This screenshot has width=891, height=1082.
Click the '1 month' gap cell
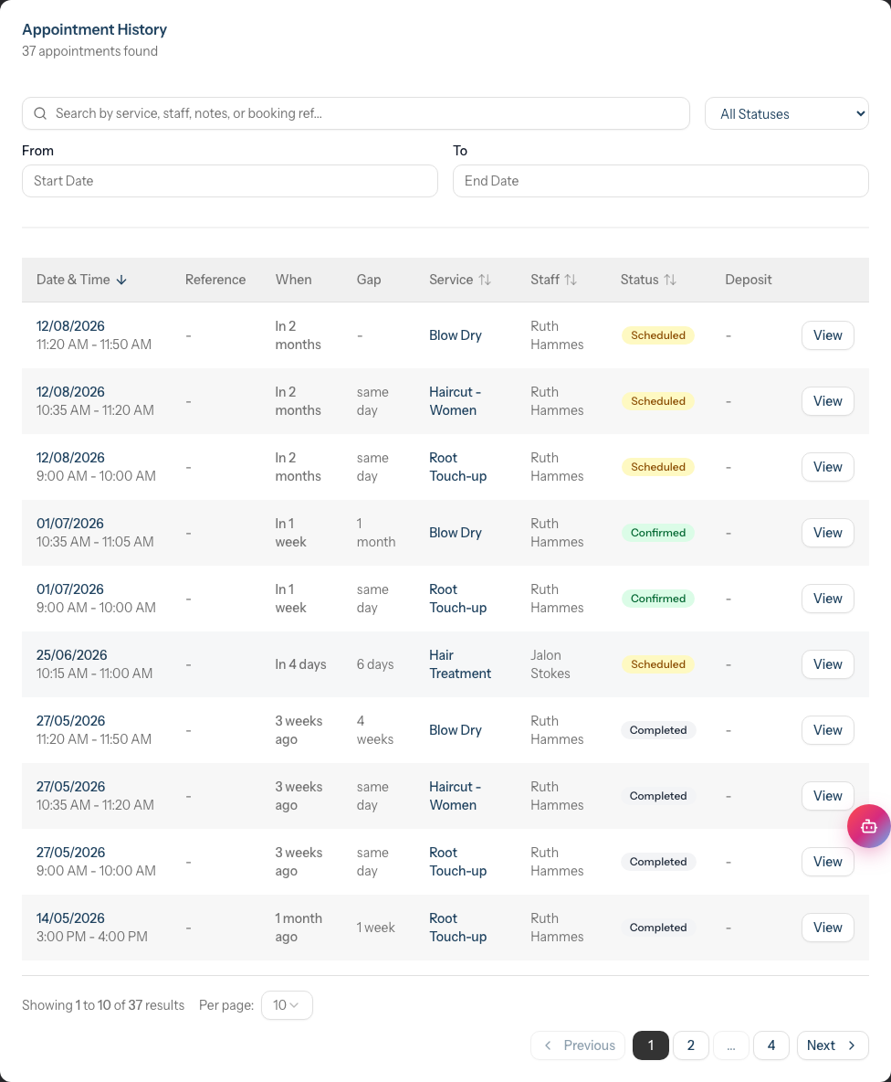(376, 533)
